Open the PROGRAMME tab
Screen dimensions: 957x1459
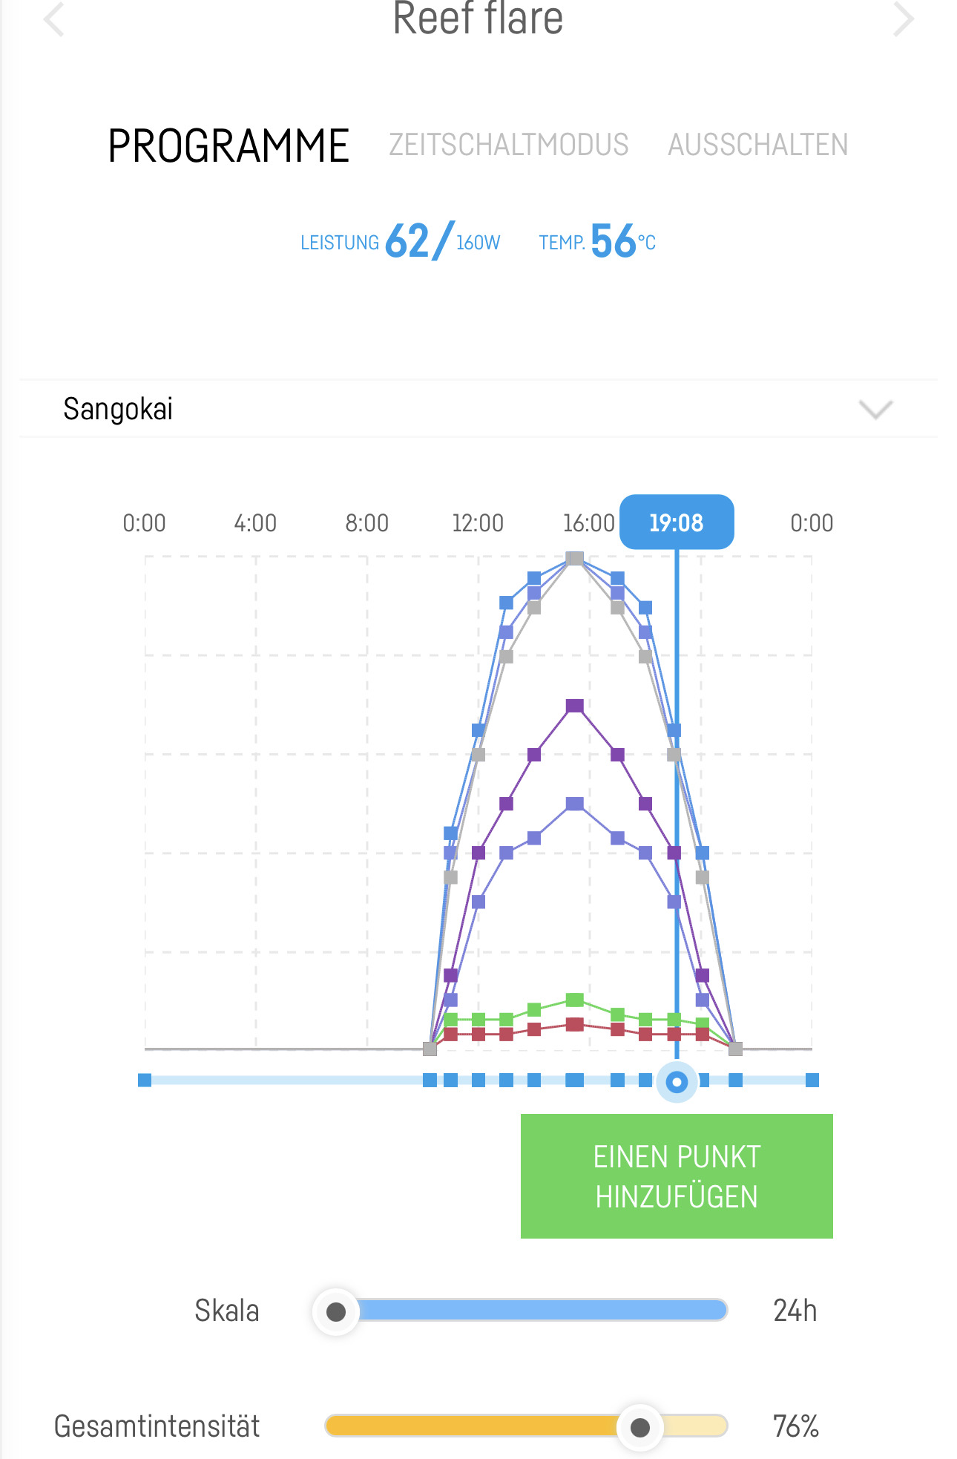[x=228, y=145]
